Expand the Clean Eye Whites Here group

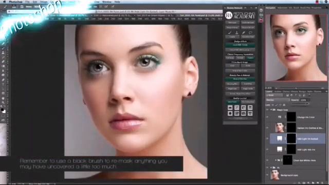(276, 160)
